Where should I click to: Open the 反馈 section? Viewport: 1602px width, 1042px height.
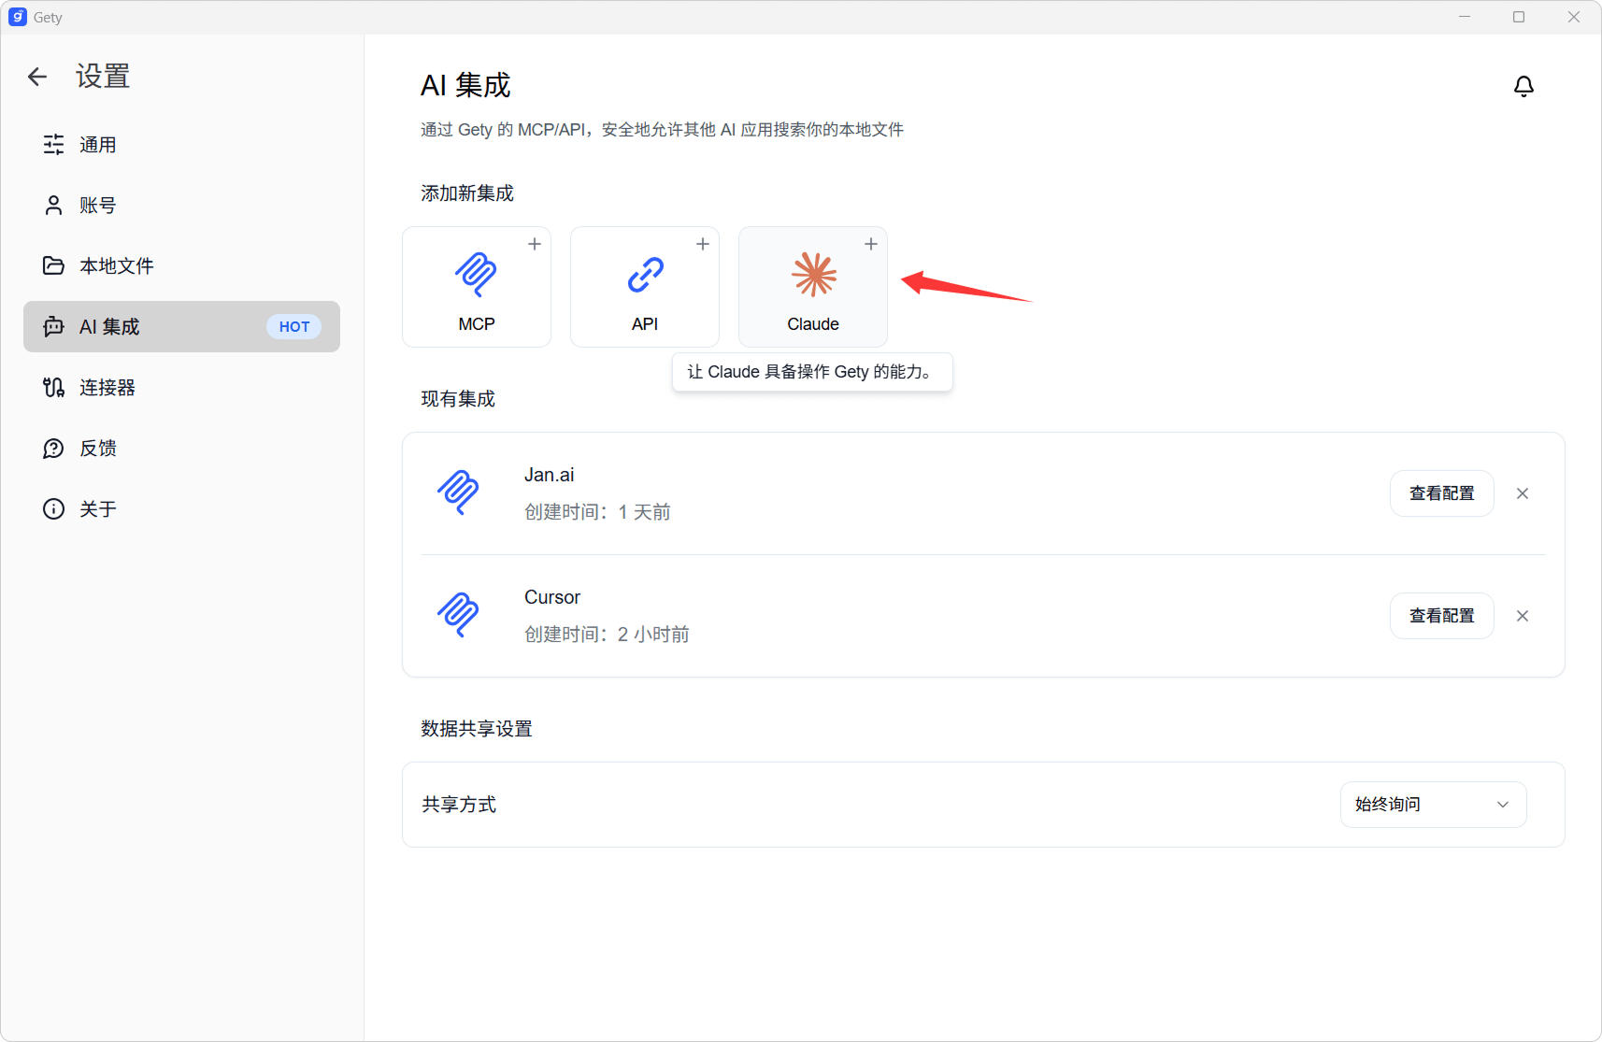click(x=181, y=449)
